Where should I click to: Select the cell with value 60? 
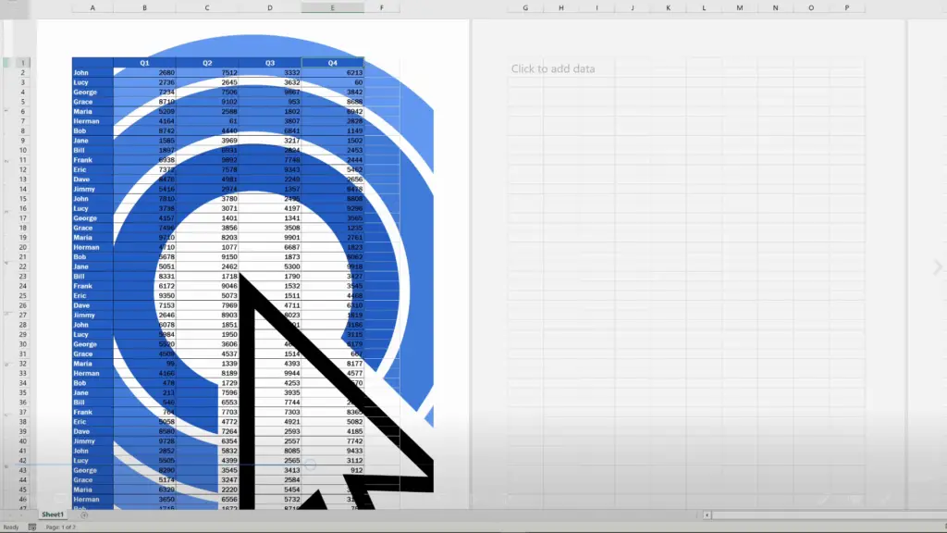[x=333, y=82]
